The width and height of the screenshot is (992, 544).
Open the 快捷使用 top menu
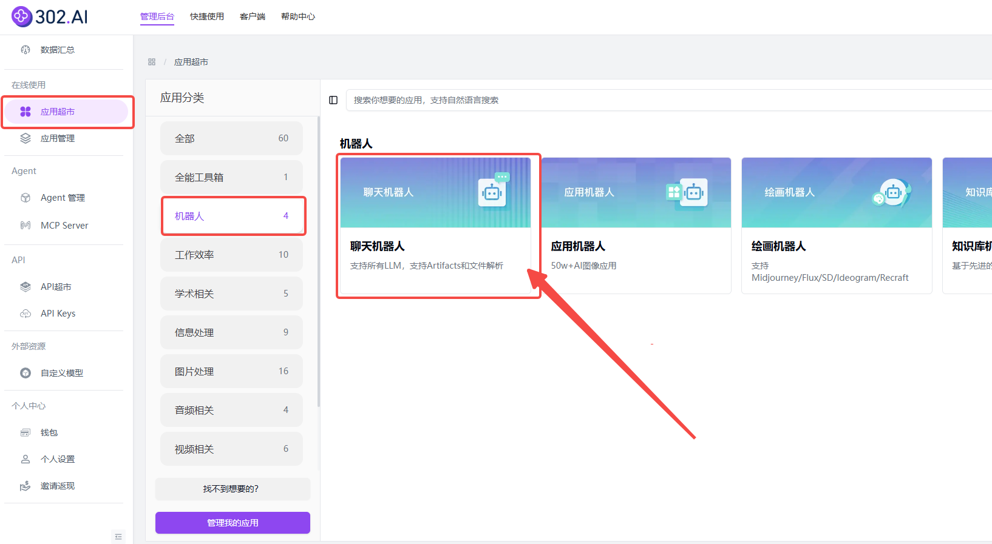207,17
